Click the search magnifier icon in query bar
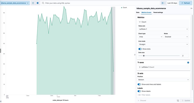The image size is (194, 103). (43, 3)
